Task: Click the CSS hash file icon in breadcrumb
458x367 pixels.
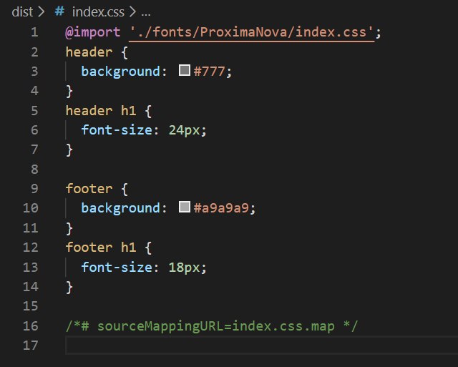Action: (59, 11)
